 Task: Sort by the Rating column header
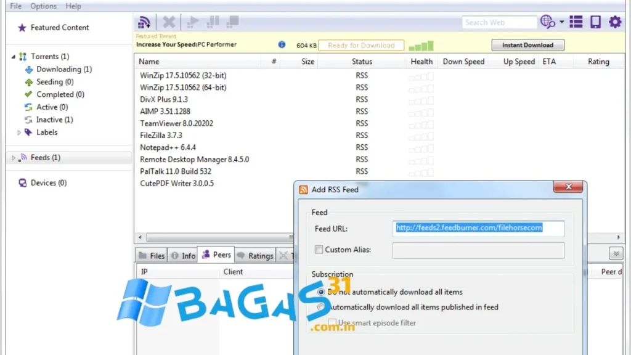click(x=598, y=62)
